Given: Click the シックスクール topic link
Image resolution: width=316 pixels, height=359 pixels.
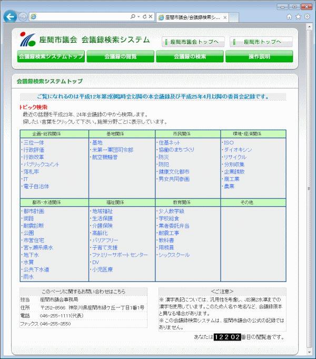Looking at the screenshot, I should tap(174, 255).
